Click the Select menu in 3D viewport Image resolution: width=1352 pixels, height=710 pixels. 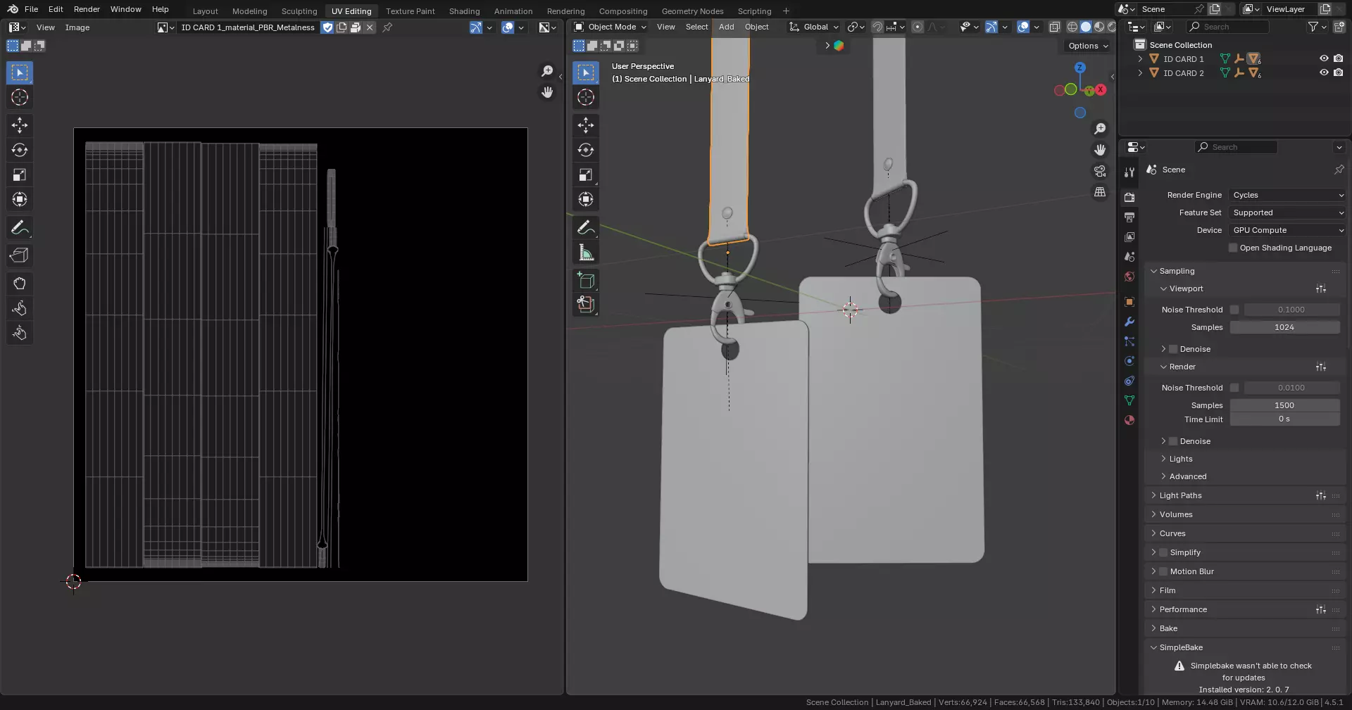696,27
